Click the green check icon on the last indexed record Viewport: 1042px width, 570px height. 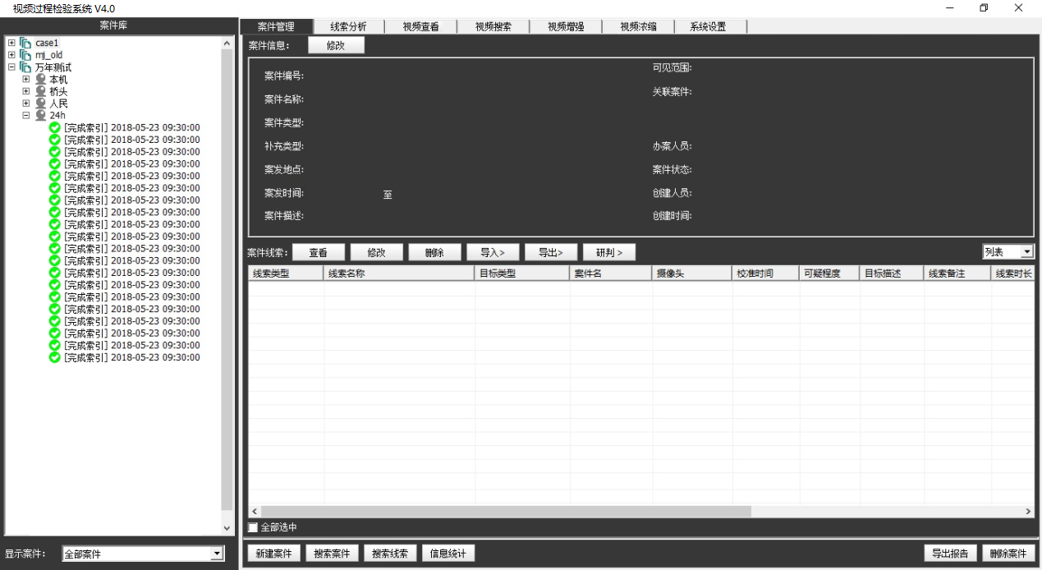pyautogui.click(x=55, y=357)
